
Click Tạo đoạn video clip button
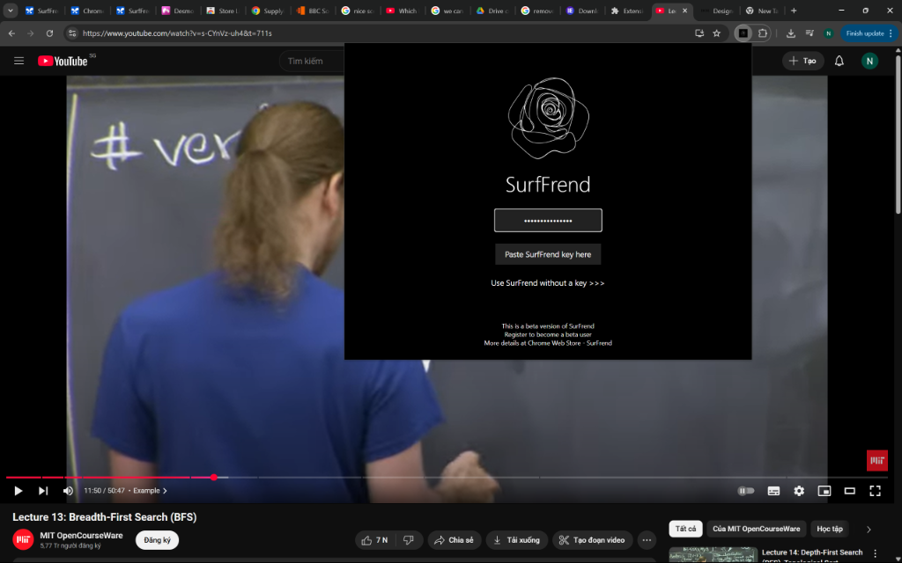[593, 540]
